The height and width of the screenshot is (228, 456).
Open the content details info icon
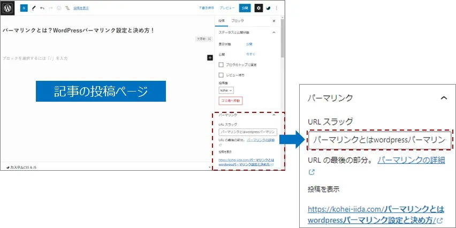point(59,8)
